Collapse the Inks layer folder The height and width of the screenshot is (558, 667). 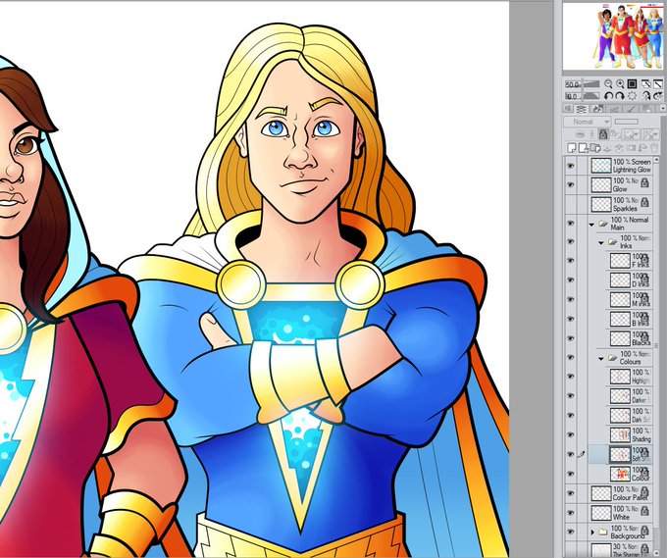coord(601,243)
